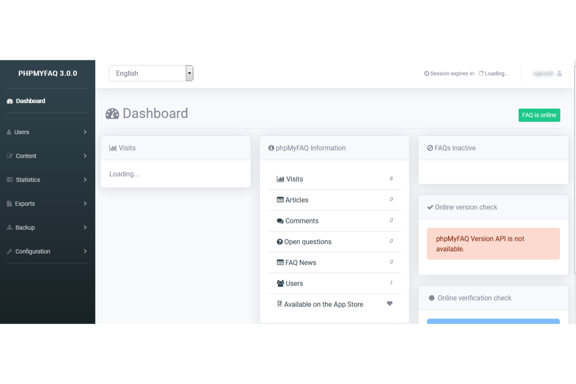576x384 pixels.
Task: Click the Loading... text in Visits panel
Action: pos(124,174)
